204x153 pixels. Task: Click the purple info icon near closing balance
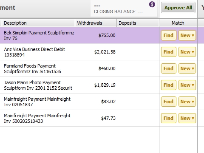152,4
